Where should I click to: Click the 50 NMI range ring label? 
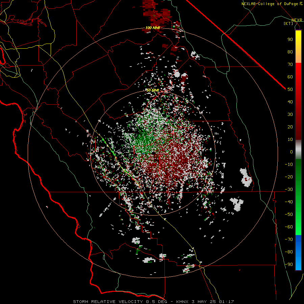tap(153, 90)
